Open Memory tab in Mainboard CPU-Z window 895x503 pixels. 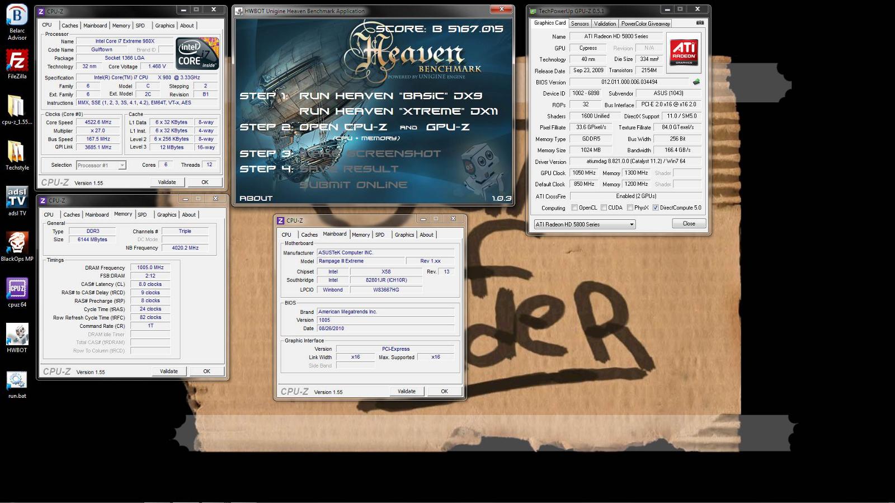[x=361, y=235]
